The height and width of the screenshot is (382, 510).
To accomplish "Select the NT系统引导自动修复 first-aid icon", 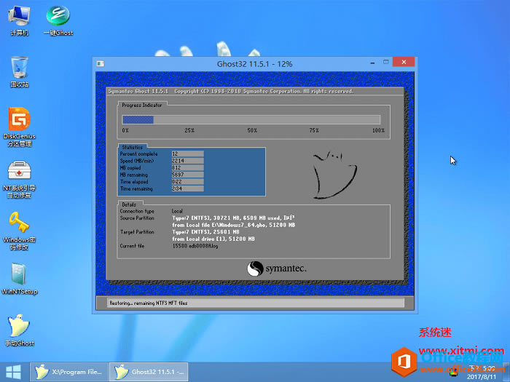I will 20,179.
